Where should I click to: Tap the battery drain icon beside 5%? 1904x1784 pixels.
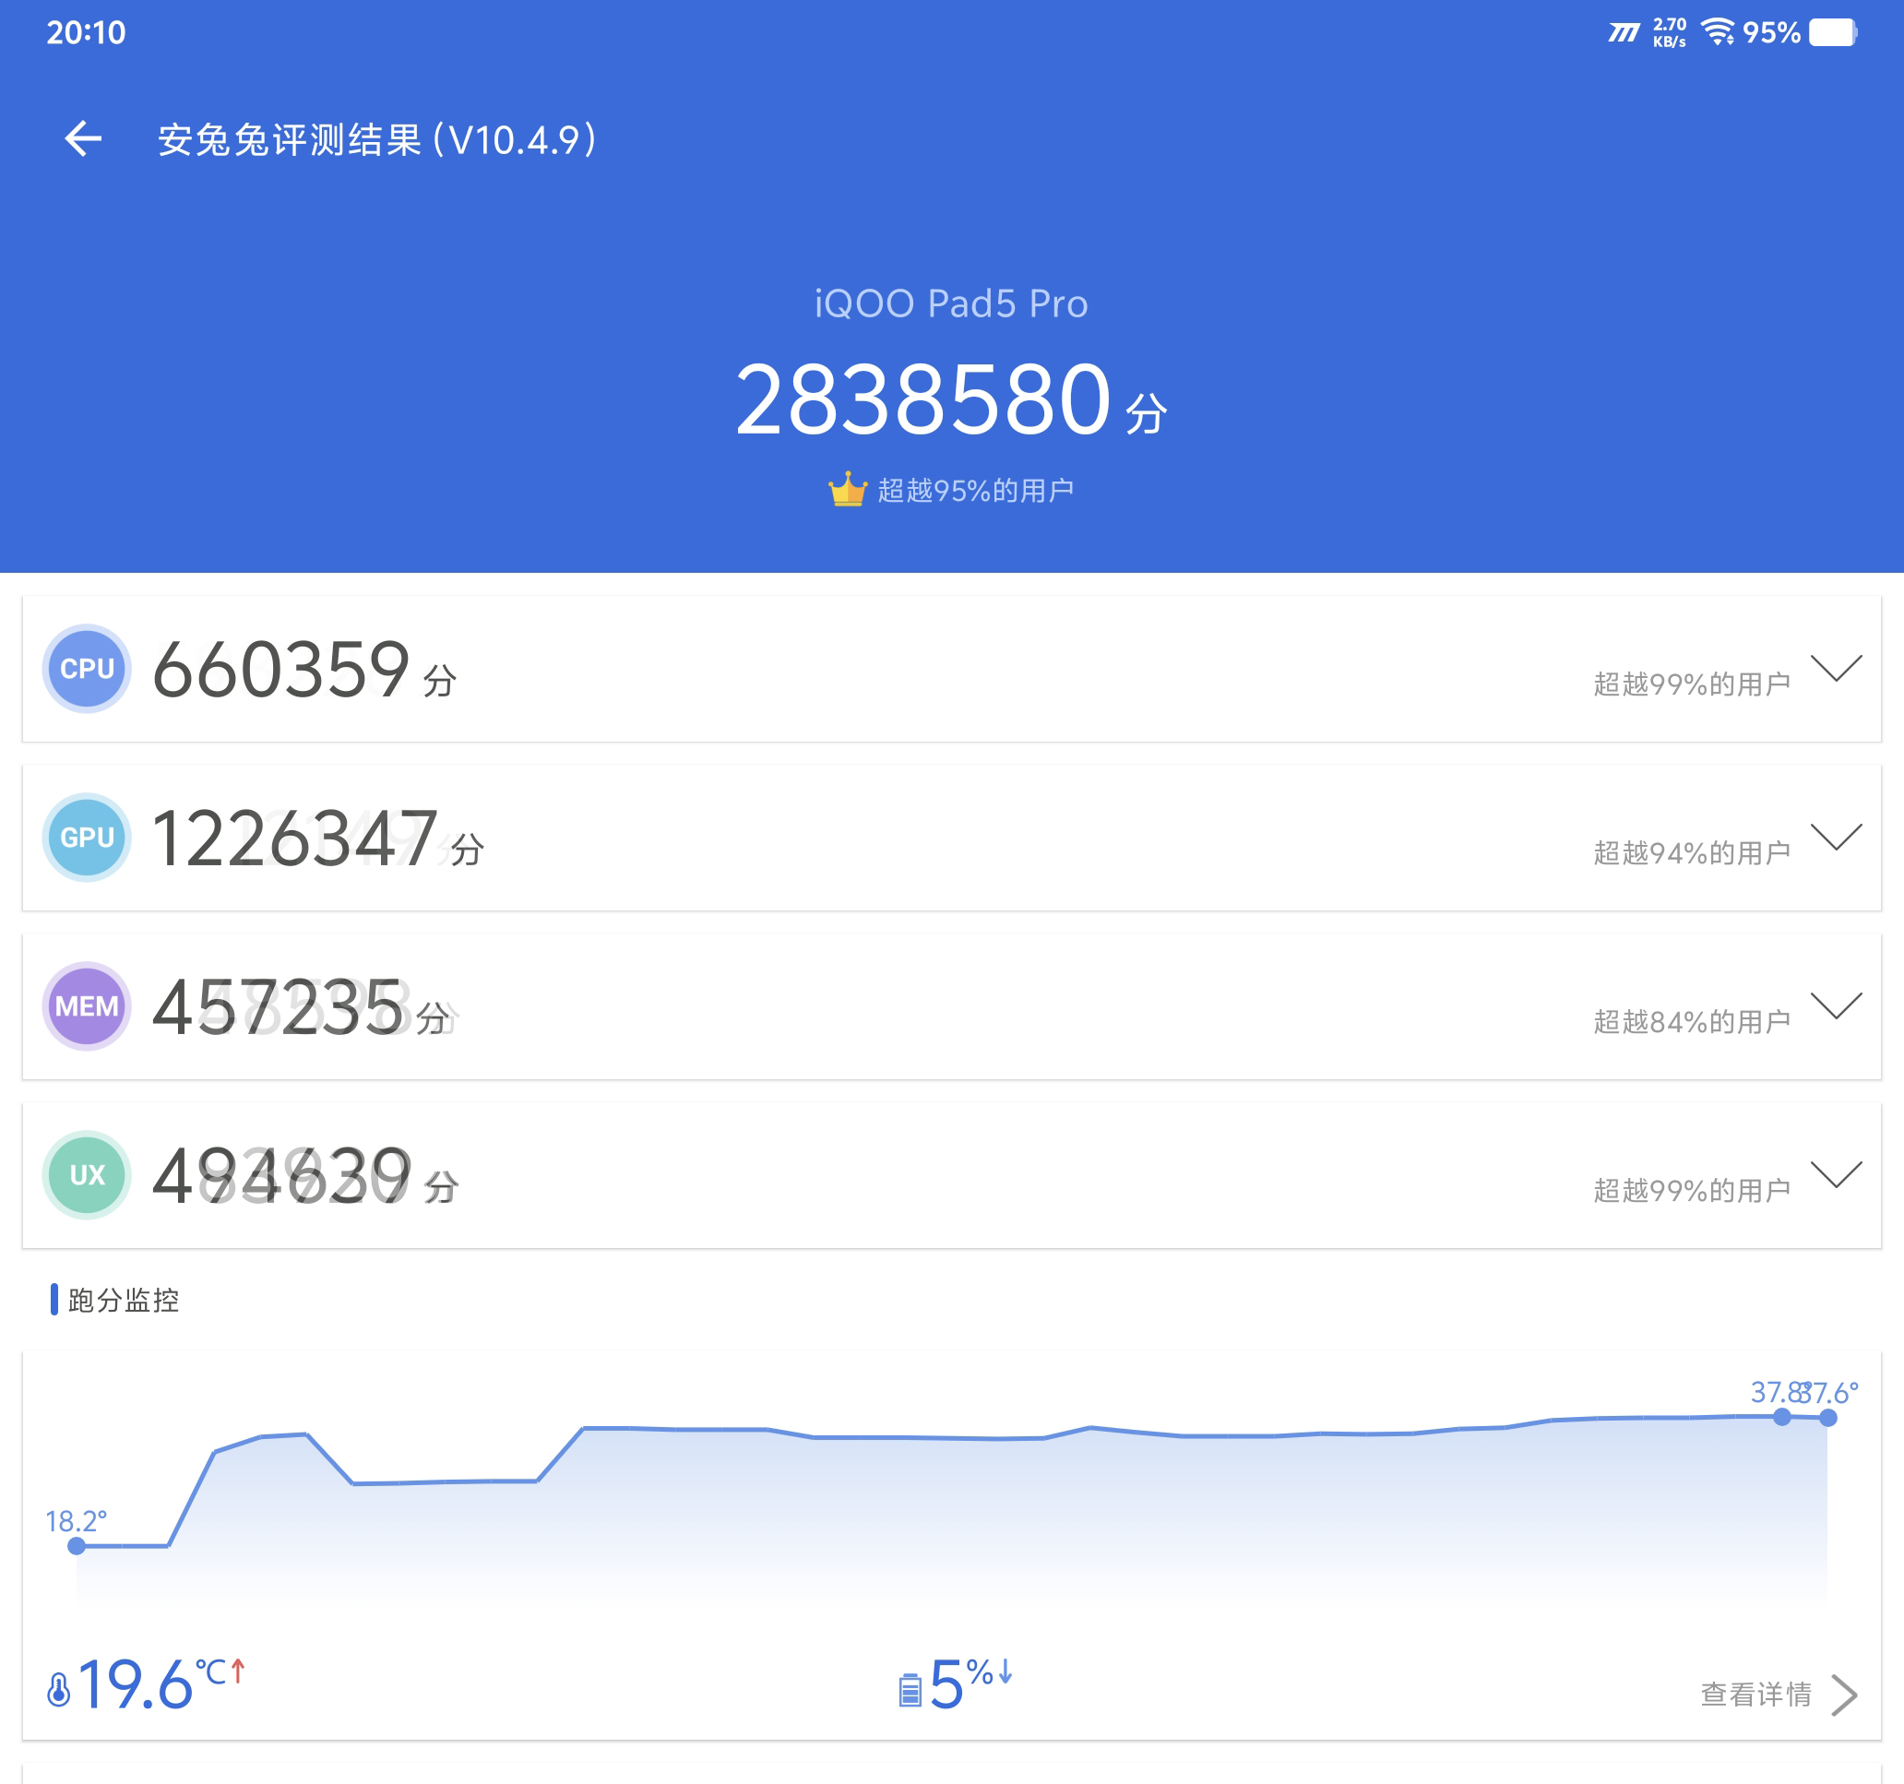tap(910, 1690)
